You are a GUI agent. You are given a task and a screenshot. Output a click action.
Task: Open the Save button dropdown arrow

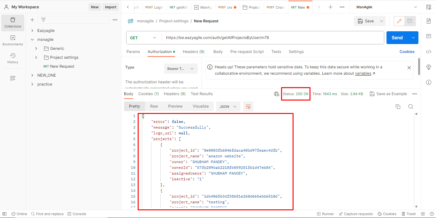point(381,21)
